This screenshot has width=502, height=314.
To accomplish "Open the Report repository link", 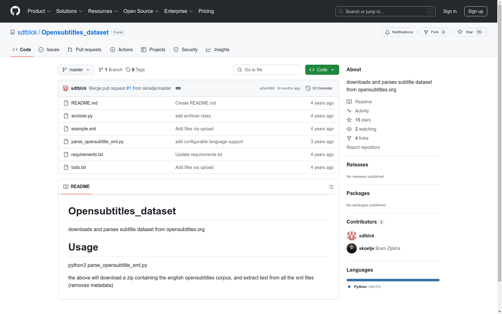I will coord(363,147).
